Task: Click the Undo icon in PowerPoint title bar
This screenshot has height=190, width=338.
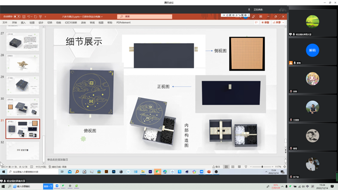Action: point(28,16)
